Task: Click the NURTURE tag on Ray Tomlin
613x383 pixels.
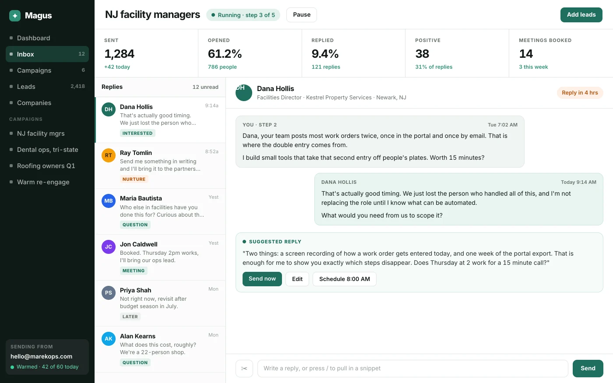Action: (x=134, y=179)
